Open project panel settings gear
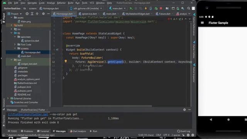Image resolution: width=247 pixels, height=139 pixels. (x=43, y=14)
